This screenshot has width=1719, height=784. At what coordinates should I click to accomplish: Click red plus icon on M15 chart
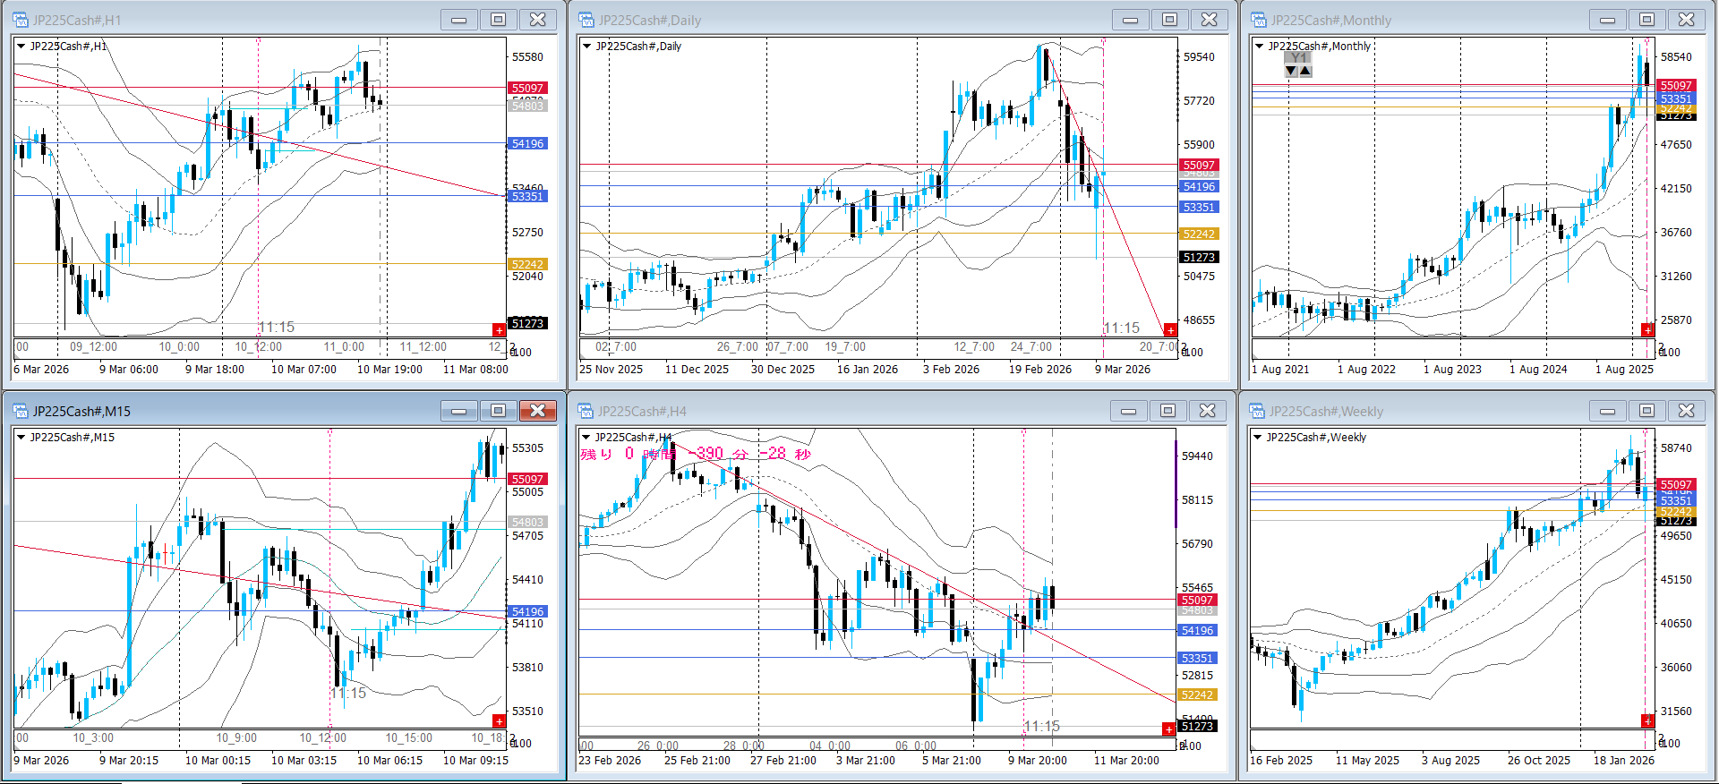499,721
